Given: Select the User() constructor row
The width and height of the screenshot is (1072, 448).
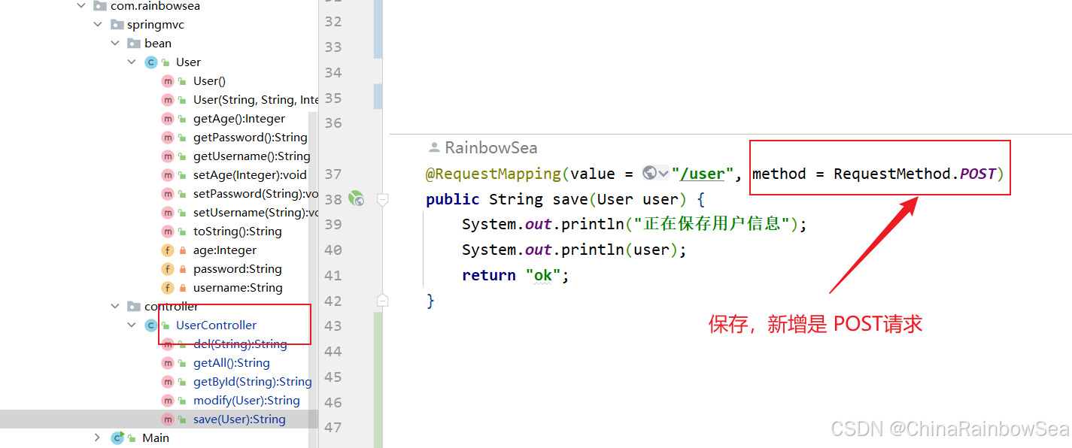Looking at the screenshot, I should (209, 81).
